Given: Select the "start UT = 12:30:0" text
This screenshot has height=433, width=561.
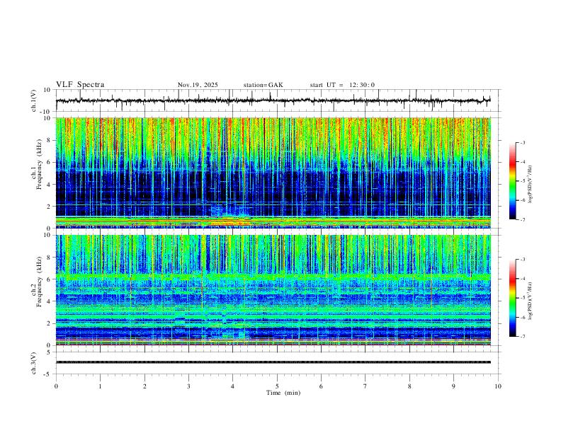Looking at the screenshot, I should tap(342, 85).
